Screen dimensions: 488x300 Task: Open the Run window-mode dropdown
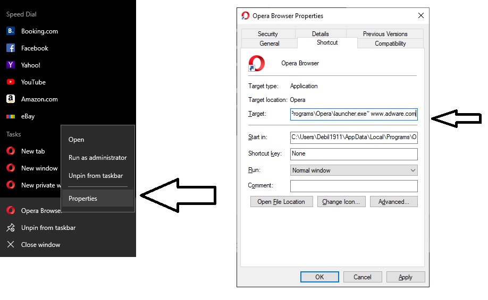[x=354, y=170]
